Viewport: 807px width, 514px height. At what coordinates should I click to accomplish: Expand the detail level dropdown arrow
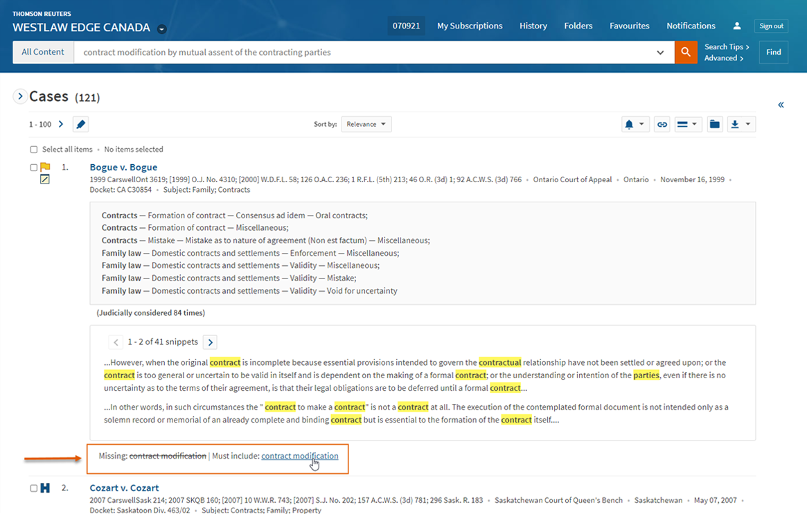click(694, 124)
